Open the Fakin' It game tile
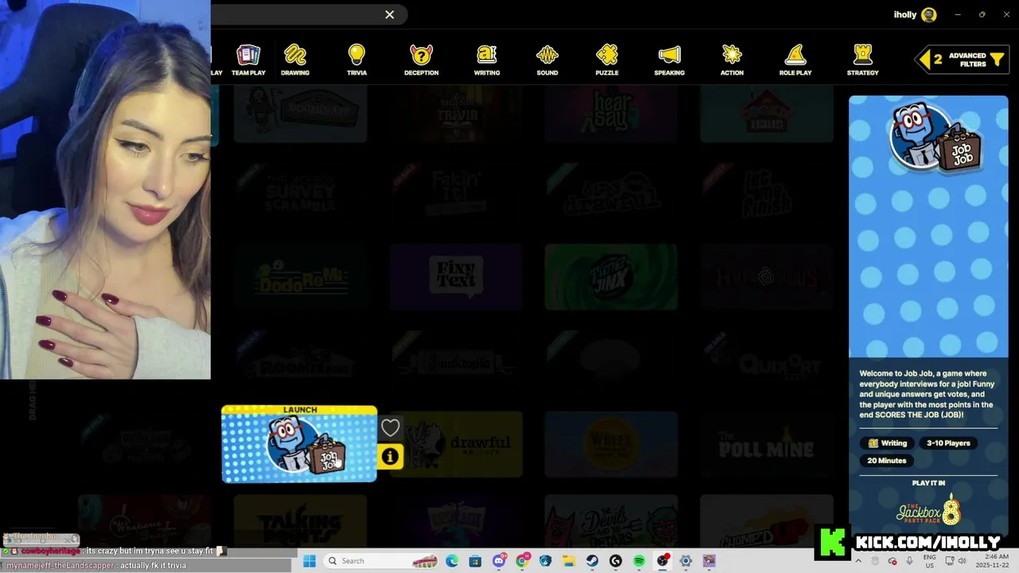The image size is (1019, 573). point(455,193)
